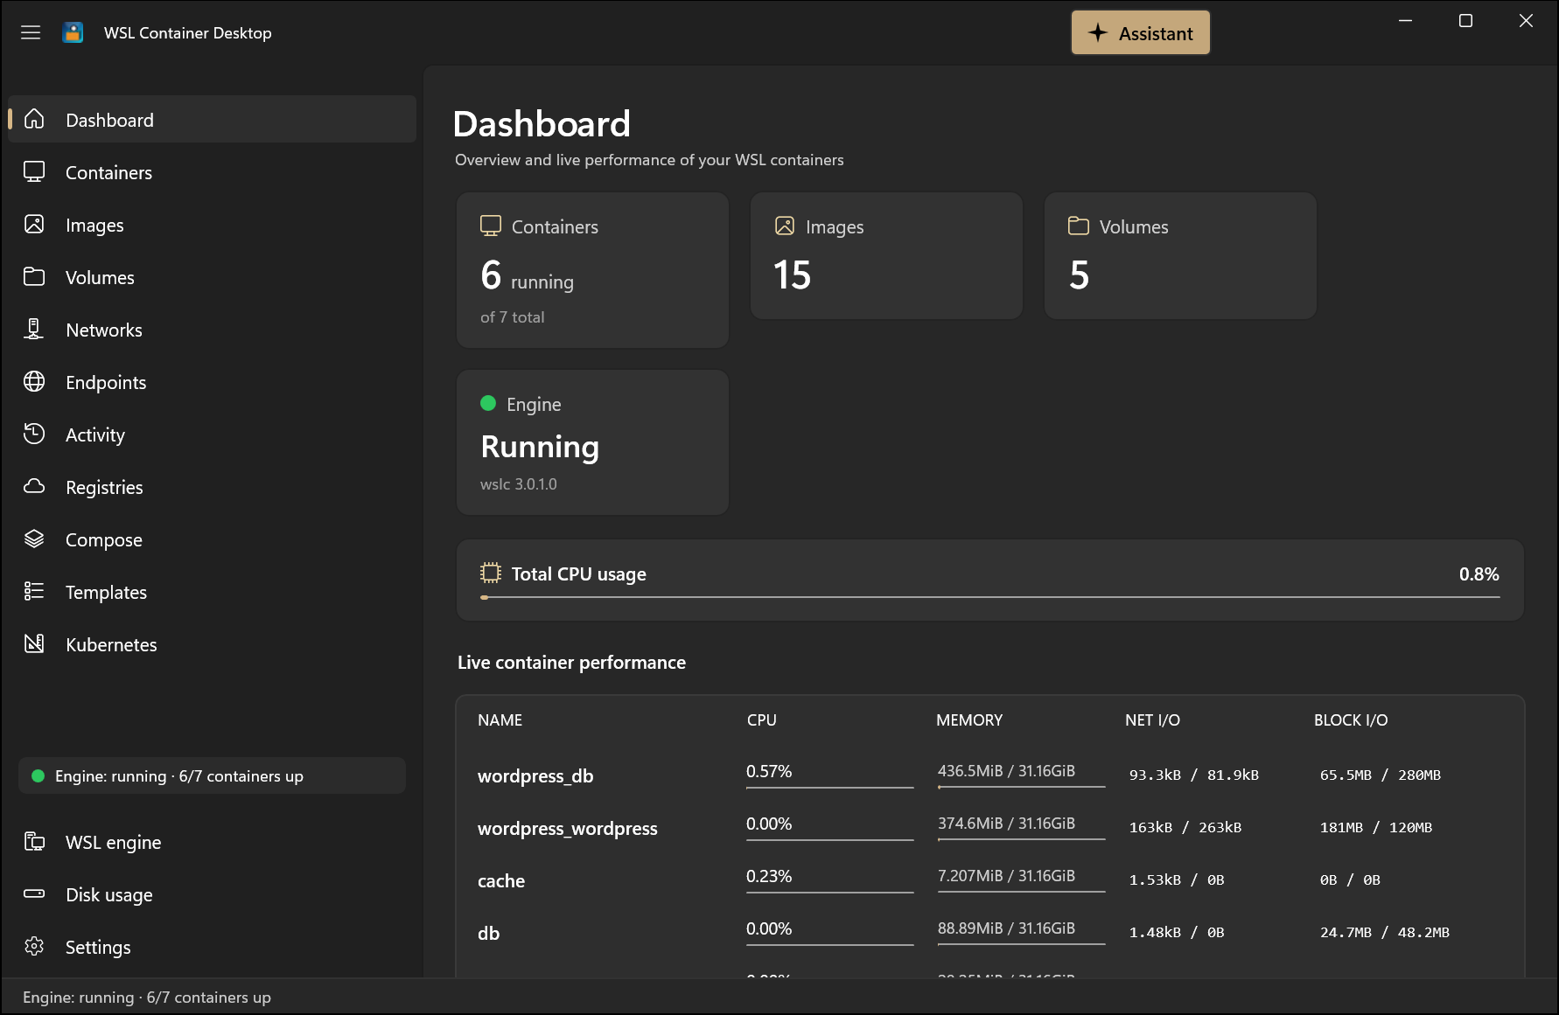
Task: Click the Total CPU usage chip icon
Action: [491, 574]
